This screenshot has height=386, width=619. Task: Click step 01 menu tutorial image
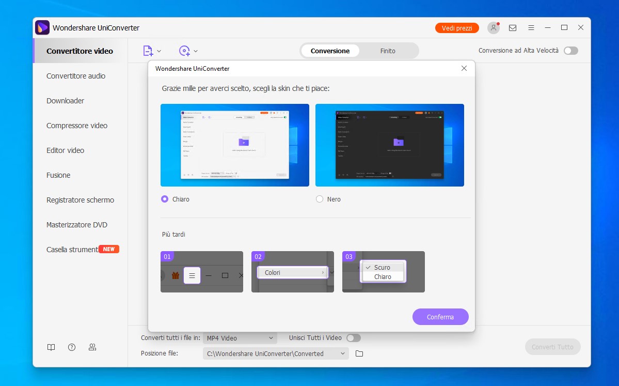tap(202, 272)
